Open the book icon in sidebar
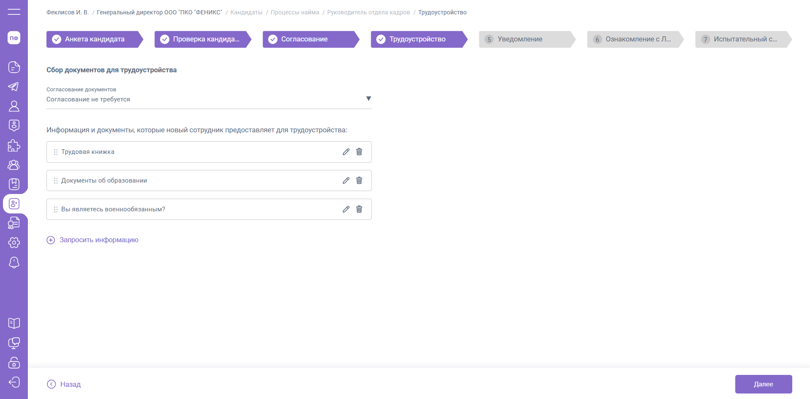 coord(14,323)
